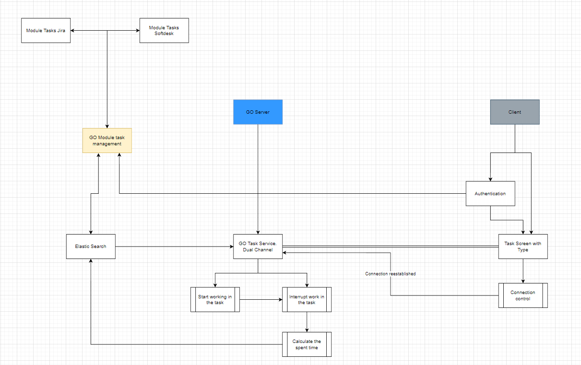Click the Connection reestablished label
Viewport: 581px width, 365px height.
pyautogui.click(x=390, y=273)
